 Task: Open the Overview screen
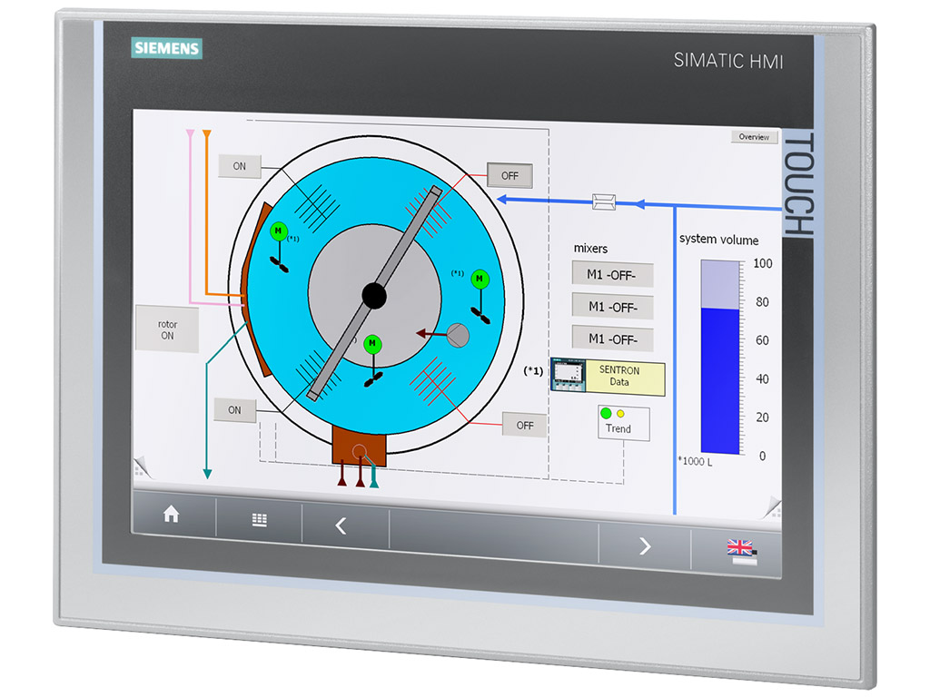pos(754,137)
